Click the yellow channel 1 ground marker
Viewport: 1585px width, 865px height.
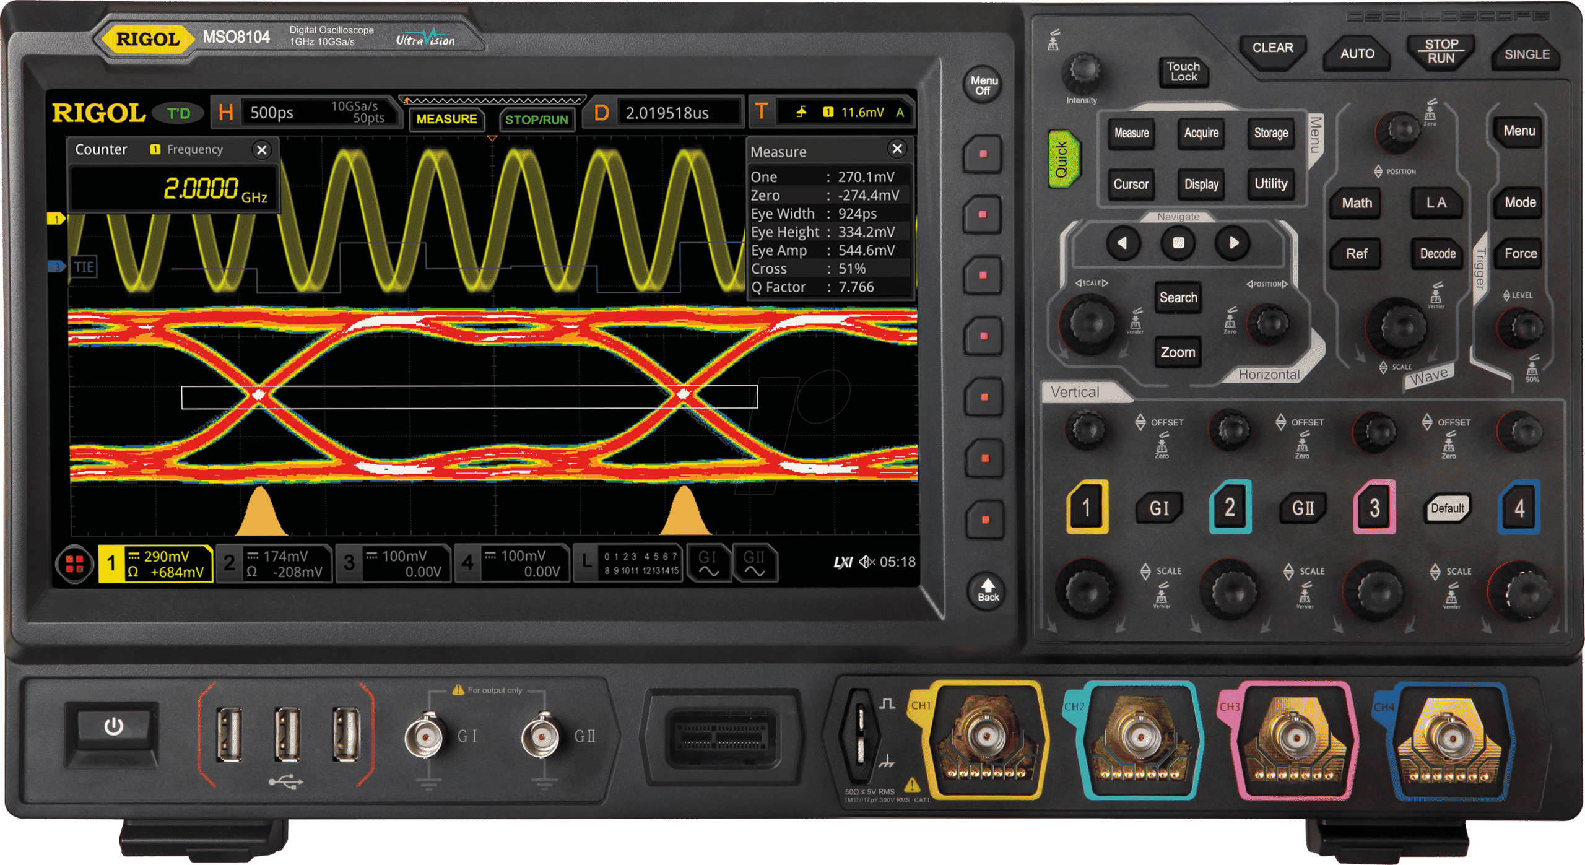click(56, 219)
